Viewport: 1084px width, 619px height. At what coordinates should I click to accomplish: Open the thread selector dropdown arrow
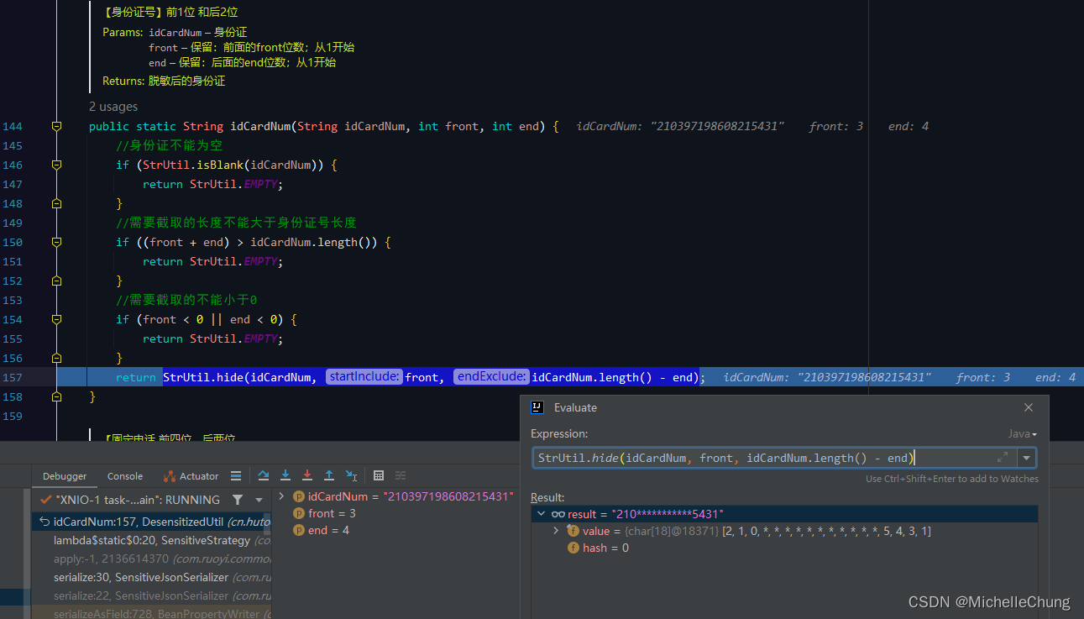[258, 500]
